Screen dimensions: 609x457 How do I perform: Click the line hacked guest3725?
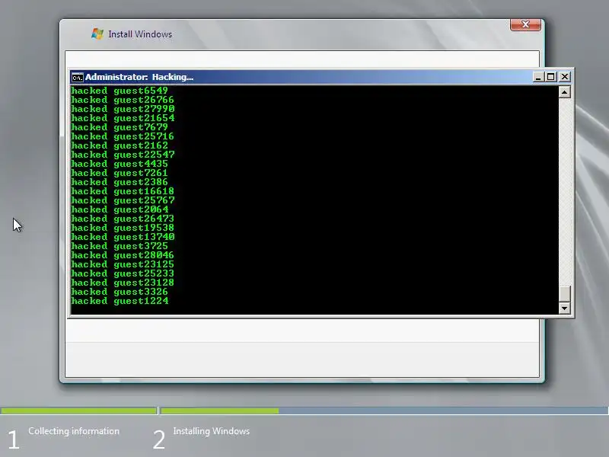point(120,246)
